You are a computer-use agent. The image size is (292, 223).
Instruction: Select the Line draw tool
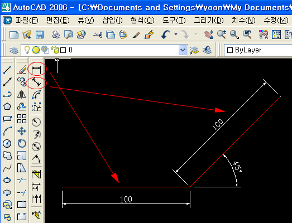(7, 70)
